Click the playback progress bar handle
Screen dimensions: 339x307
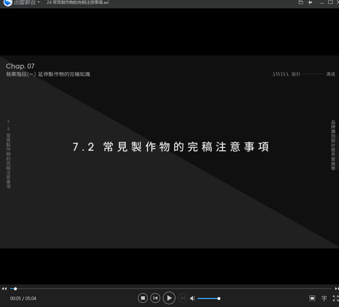click(x=15, y=289)
